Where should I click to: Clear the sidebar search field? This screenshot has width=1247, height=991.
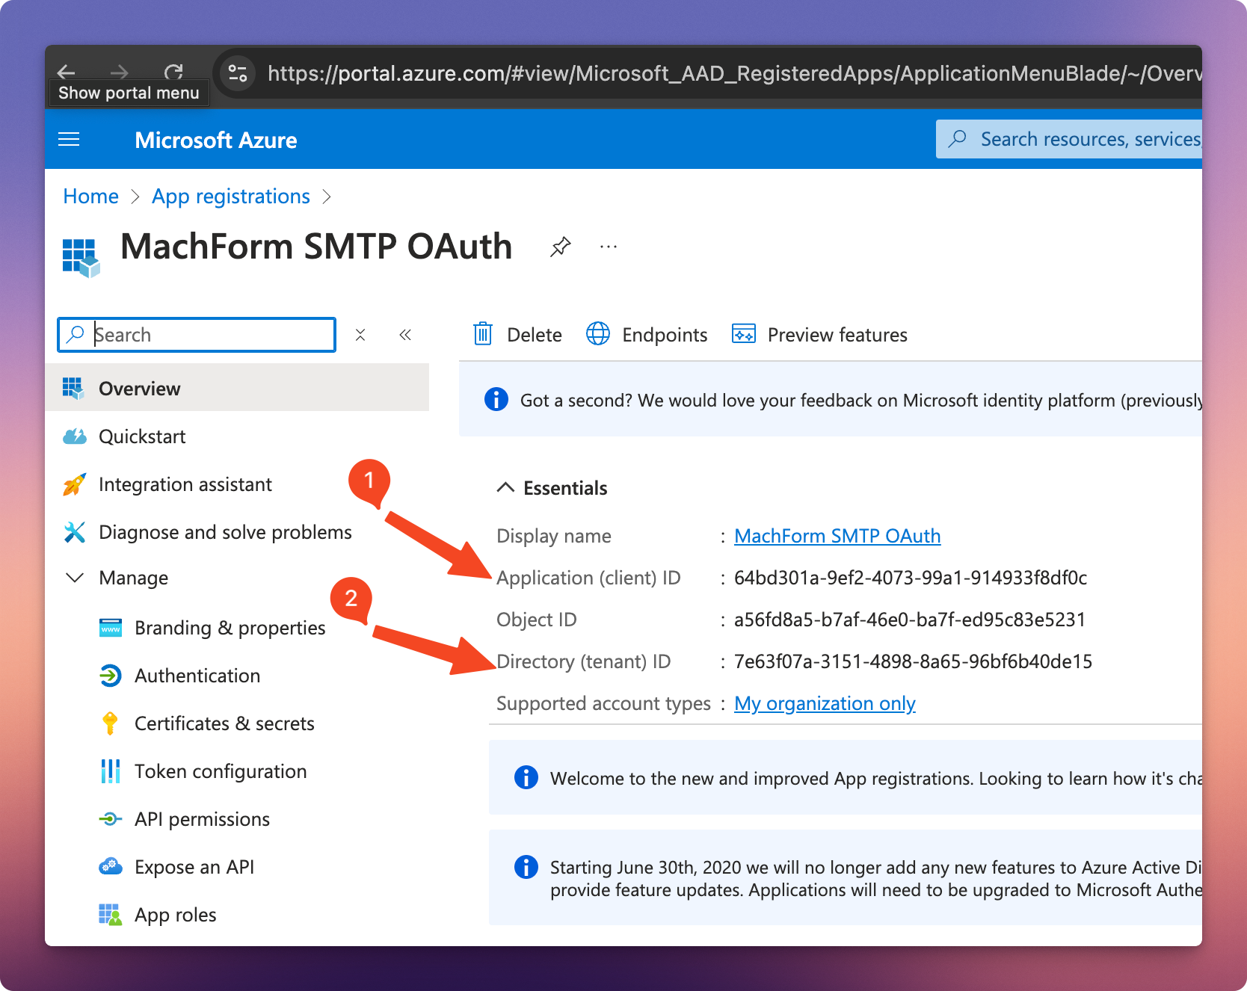(360, 335)
